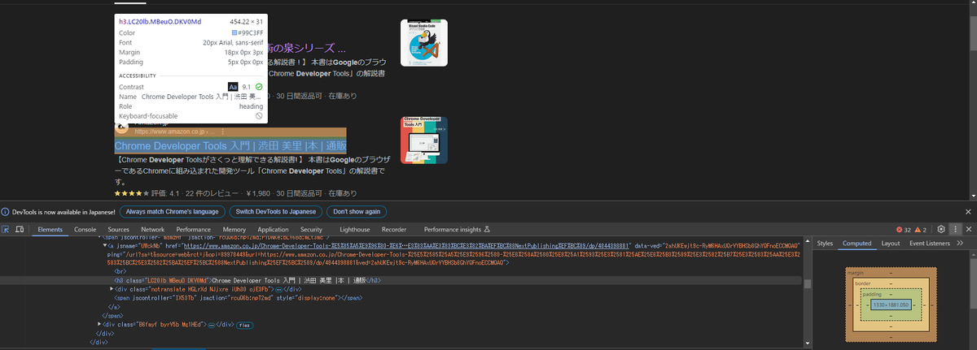Open the Performance tab
977x350 pixels.
tap(194, 230)
